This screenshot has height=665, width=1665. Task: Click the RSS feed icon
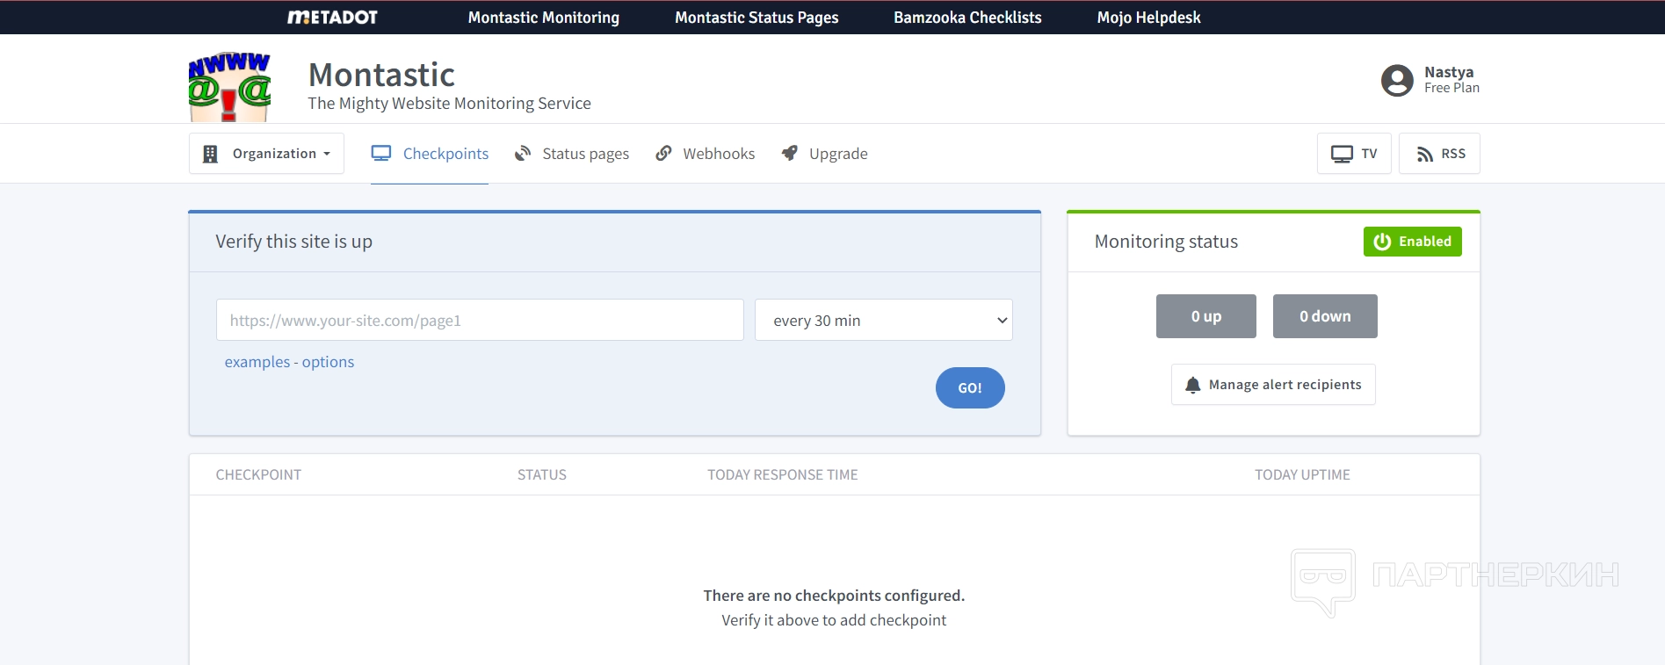[1425, 155]
